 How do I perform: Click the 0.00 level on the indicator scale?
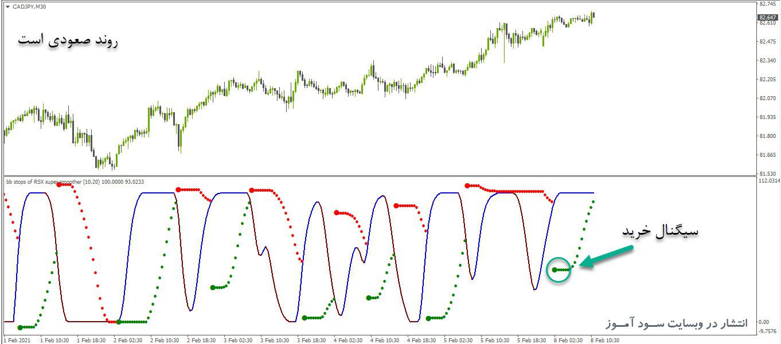point(765,322)
